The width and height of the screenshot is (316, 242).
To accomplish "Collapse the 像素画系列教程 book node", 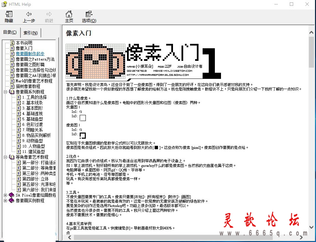I will coord(5,92).
